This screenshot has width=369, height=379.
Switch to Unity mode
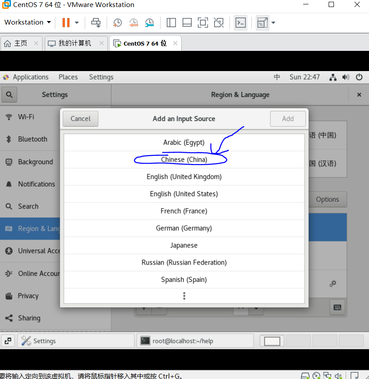pyautogui.click(x=219, y=23)
